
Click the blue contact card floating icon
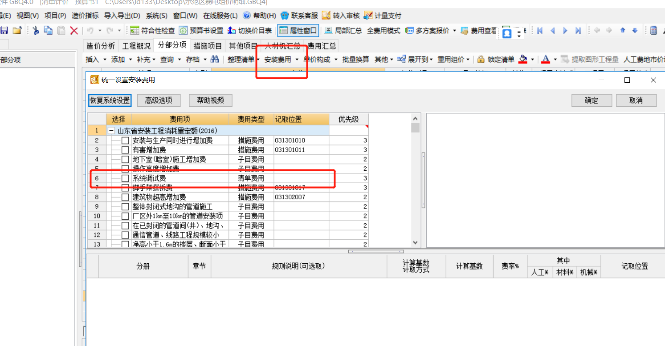[x=507, y=33]
